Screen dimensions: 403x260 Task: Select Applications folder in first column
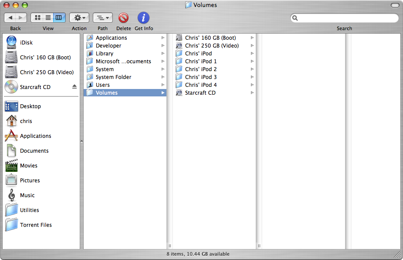pyautogui.click(x=125, y=38)
